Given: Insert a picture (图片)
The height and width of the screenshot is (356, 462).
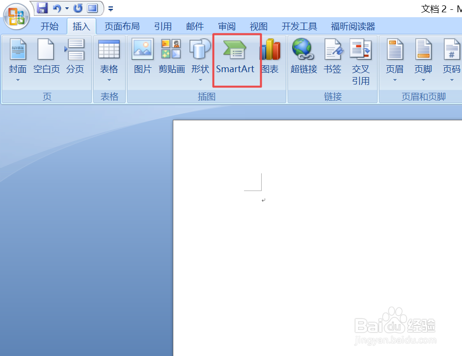Looking at the screenshot, I should [142, 56].
